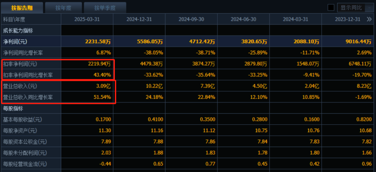
Task: Click the 2024-12-31 column header
Action: tap(139, 19)
